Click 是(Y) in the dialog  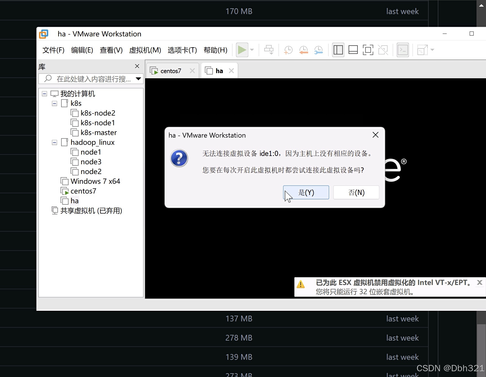[306, 192]
